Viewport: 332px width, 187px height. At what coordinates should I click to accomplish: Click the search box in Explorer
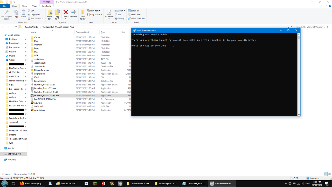(313, 27)
